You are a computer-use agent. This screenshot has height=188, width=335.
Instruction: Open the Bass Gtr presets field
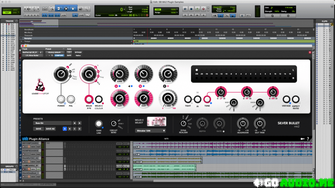coord(52,123)
